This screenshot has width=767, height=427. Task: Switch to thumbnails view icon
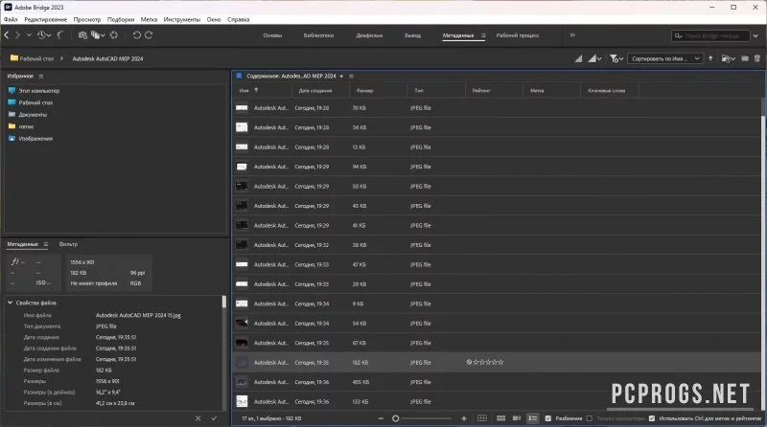(500, 418)
